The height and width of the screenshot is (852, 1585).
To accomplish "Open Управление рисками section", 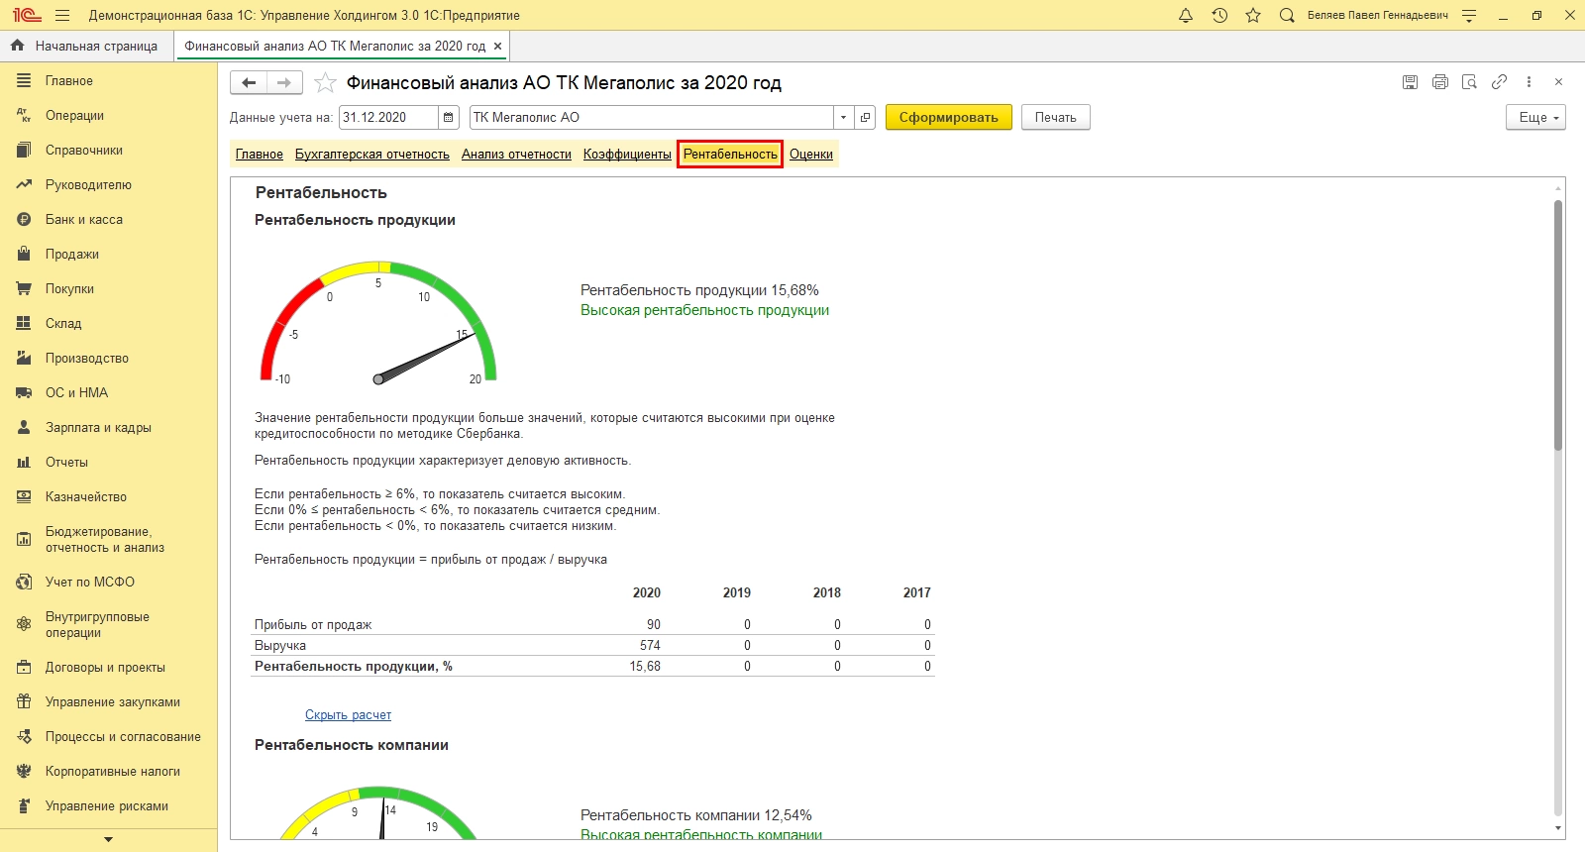I will point(109,806).
